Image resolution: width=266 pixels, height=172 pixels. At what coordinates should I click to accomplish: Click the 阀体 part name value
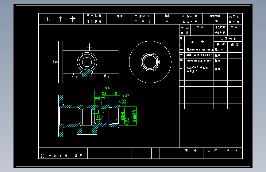click(119, 16)
